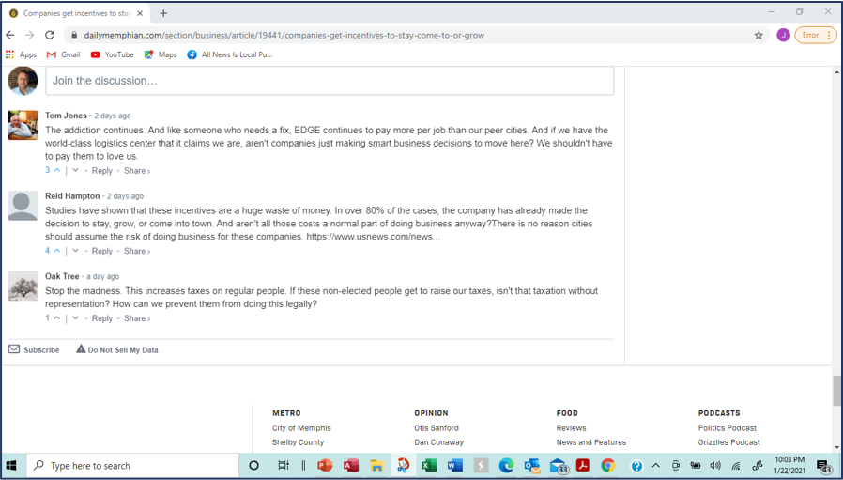The height and width of the screenshot is (480, 843).
Task: Open Grizzlies Podcast footer link
Action: [729, 441]
